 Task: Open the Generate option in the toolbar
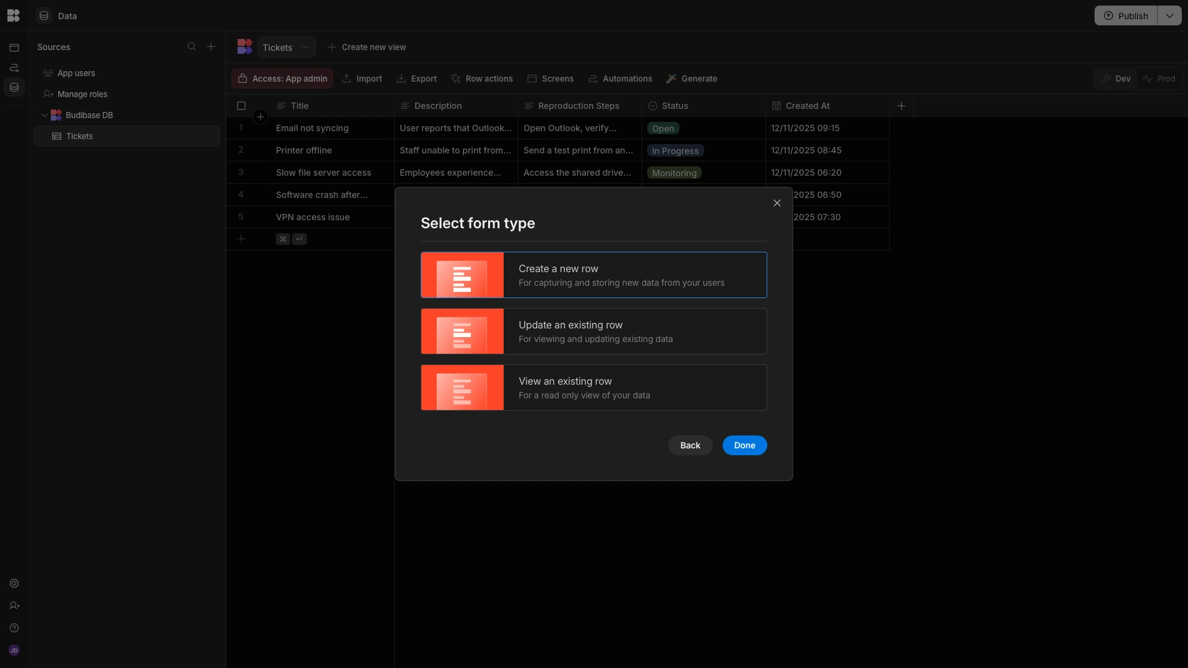pos(691,79)
